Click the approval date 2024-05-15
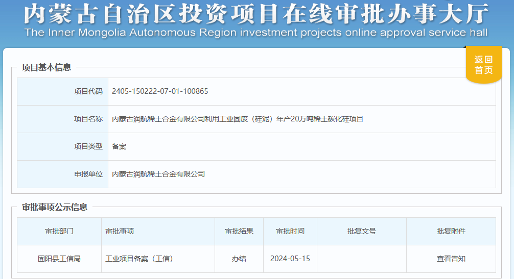Image resolution: width=514 pixels, height=279 pixels. click(290, 259)
